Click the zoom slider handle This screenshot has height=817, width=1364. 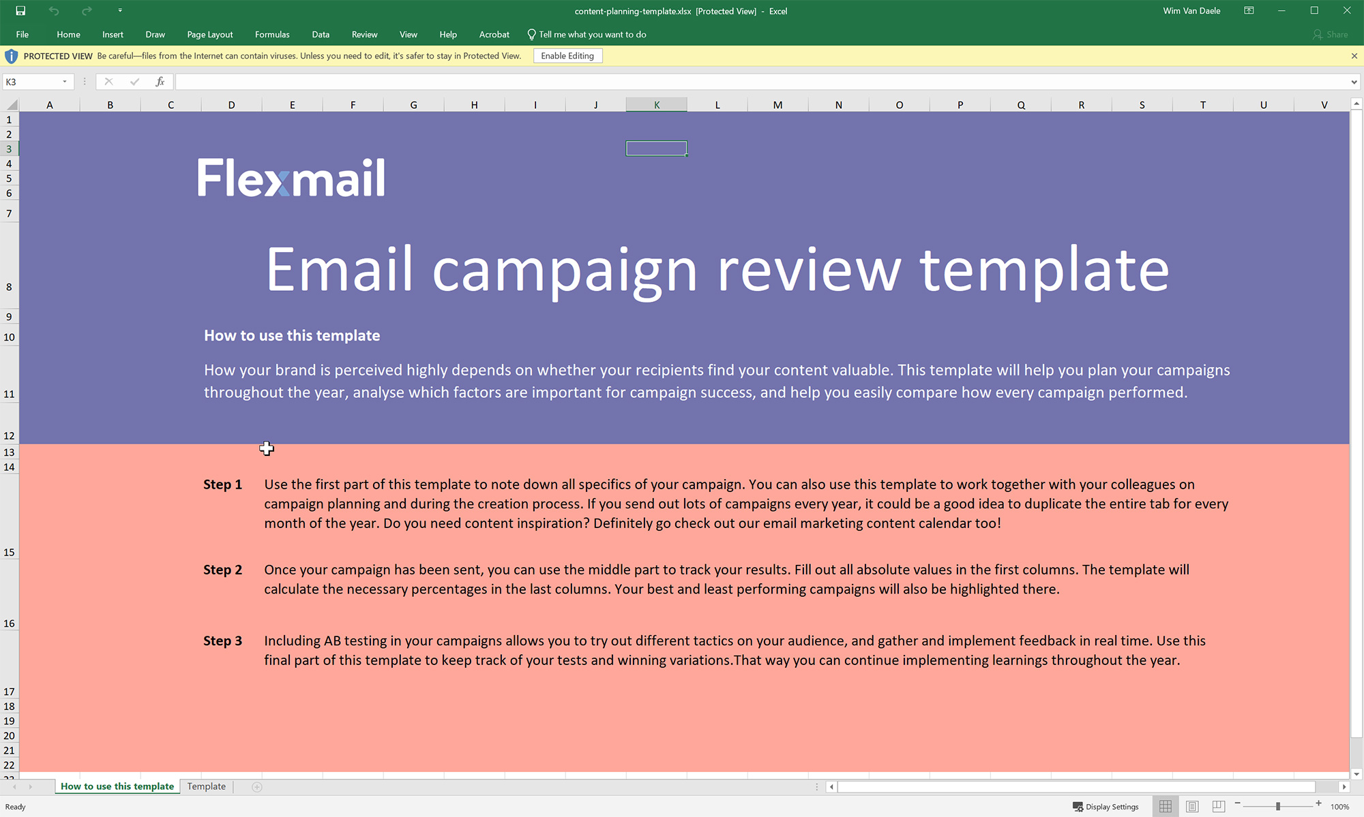coord(1278,807)
